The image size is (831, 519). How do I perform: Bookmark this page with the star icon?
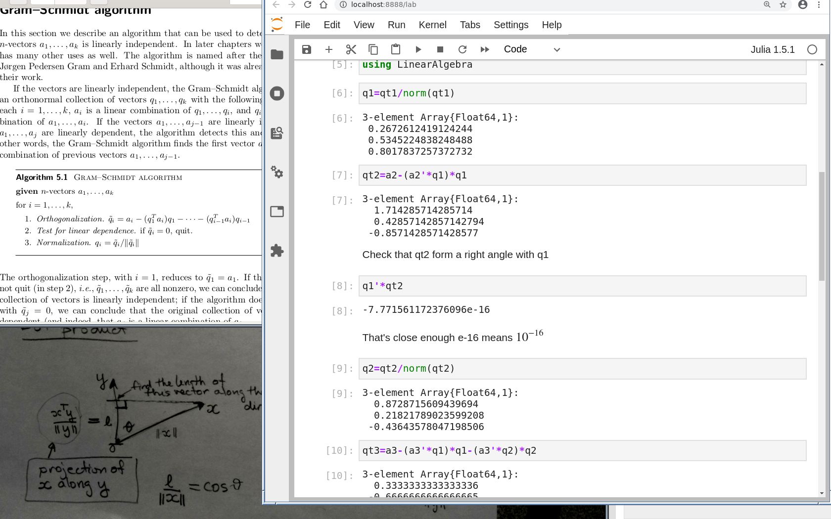(x=783, y=5)
